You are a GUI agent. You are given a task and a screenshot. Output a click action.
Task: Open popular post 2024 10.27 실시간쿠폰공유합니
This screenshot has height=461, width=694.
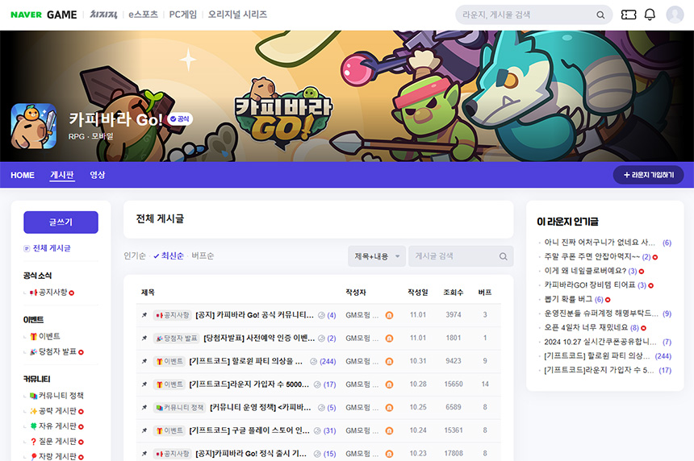[x=600, y=342]
